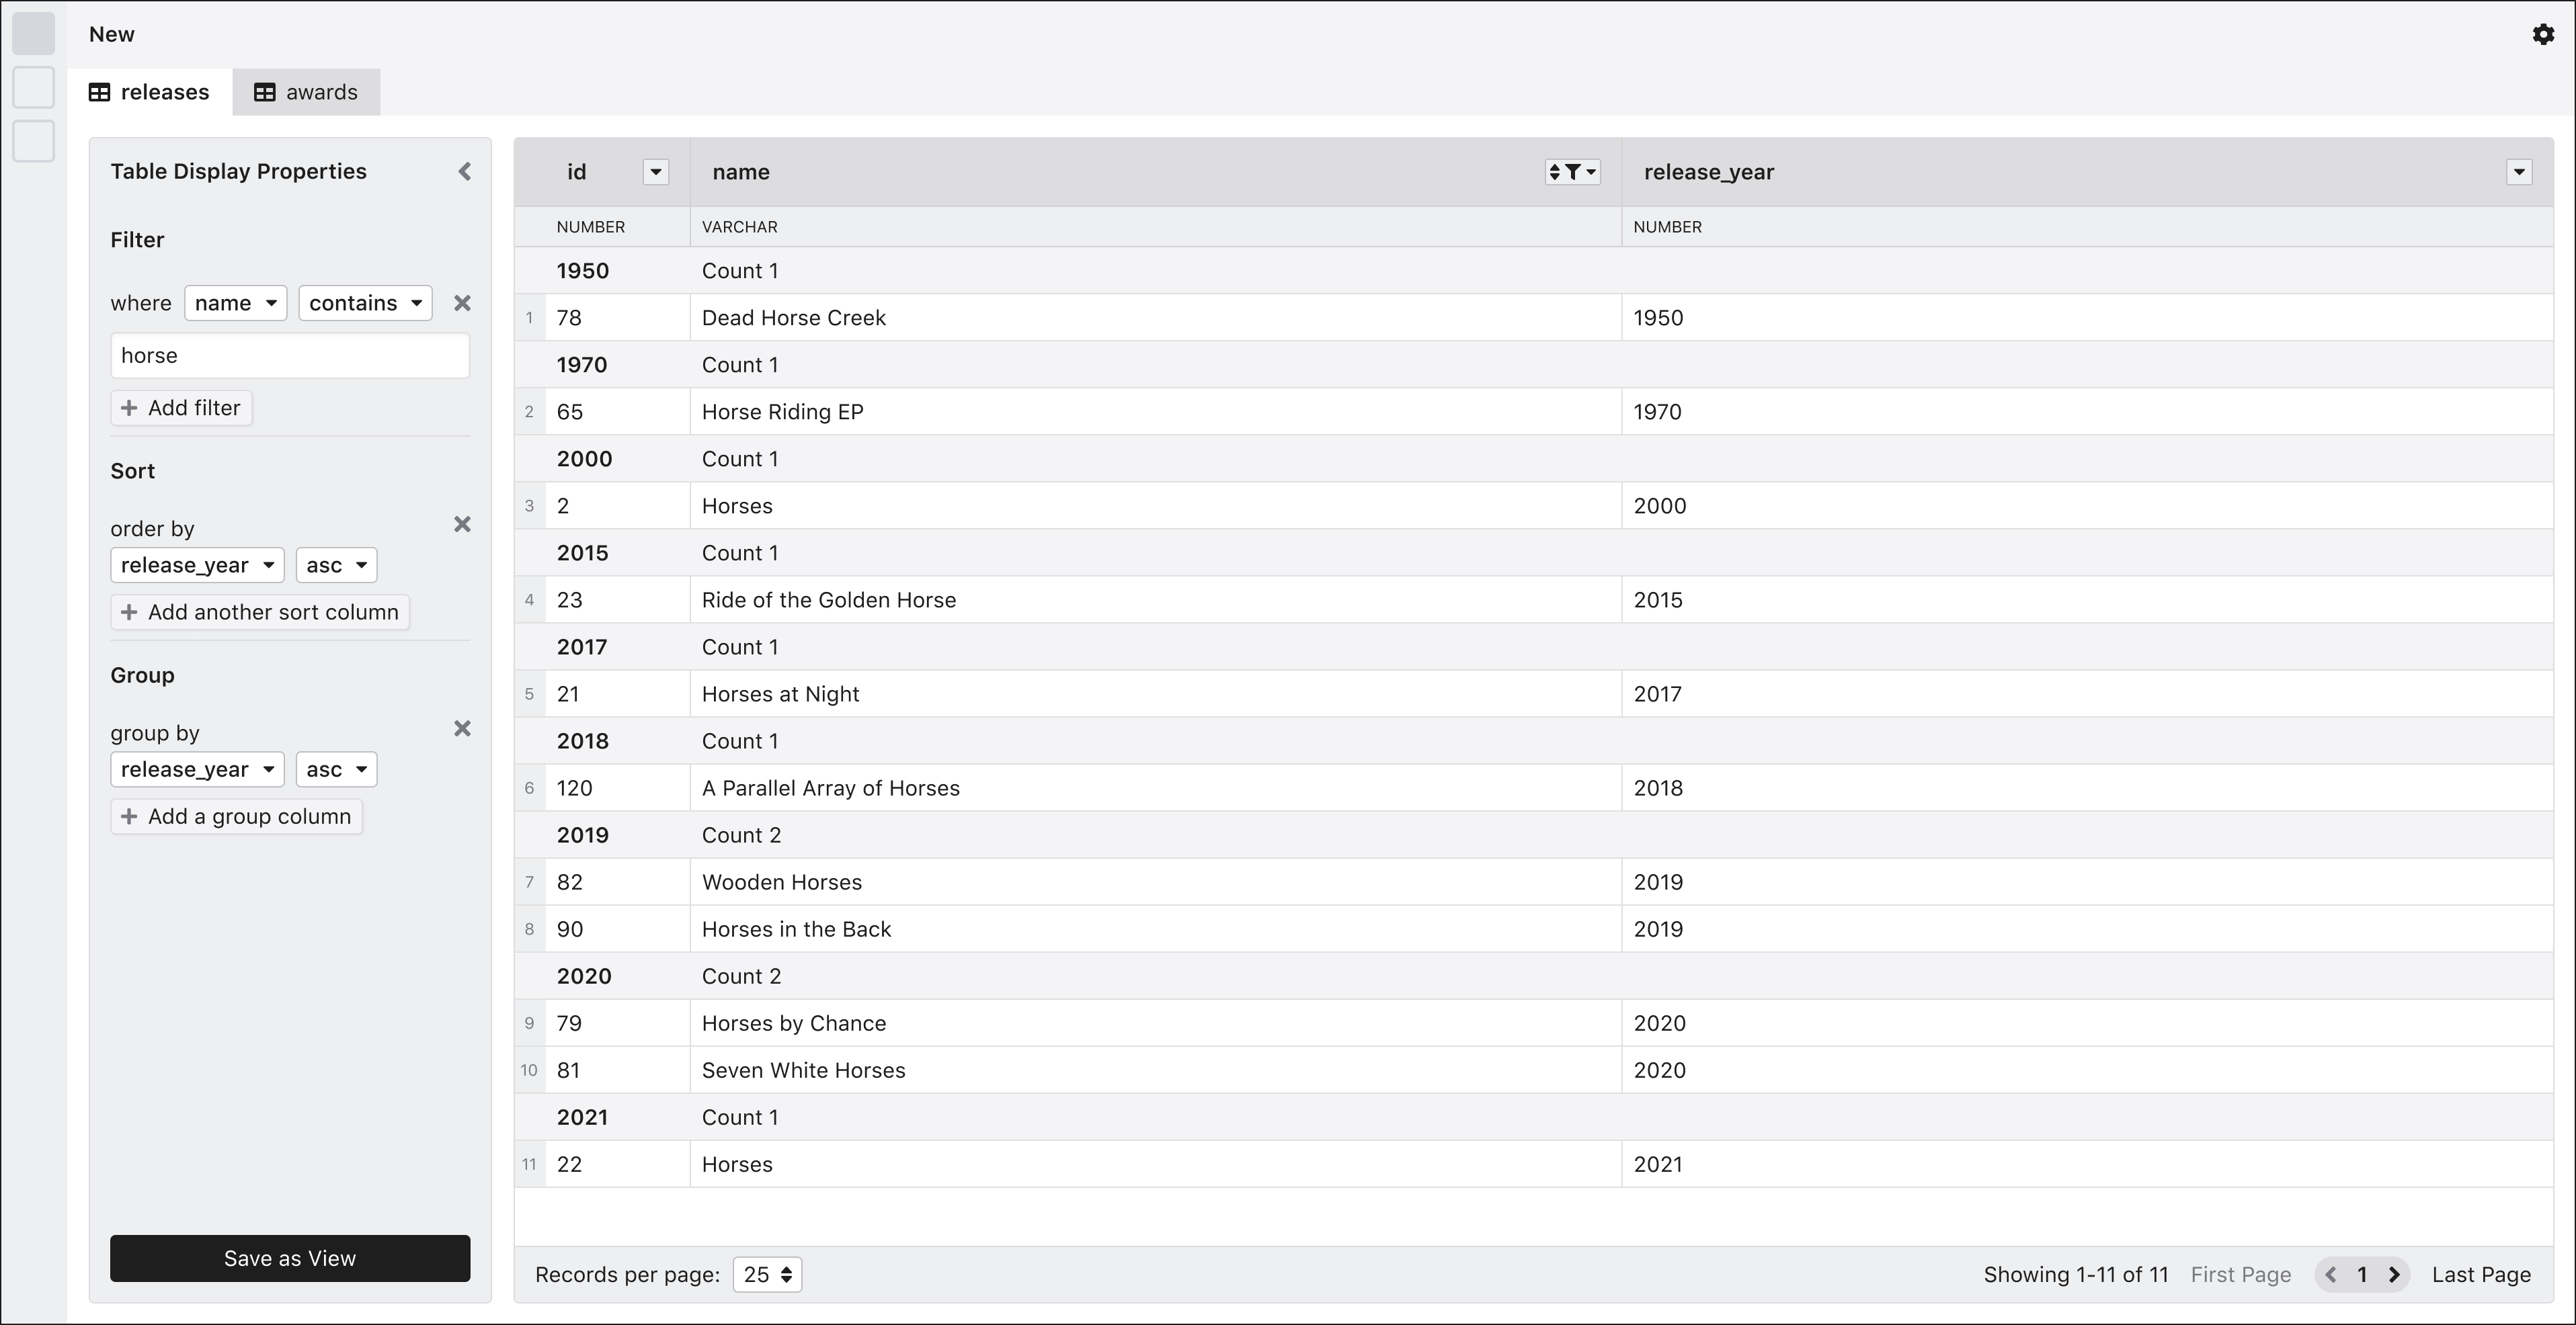
Task: Click the horse filter text field
Action: tap(290, 355)
